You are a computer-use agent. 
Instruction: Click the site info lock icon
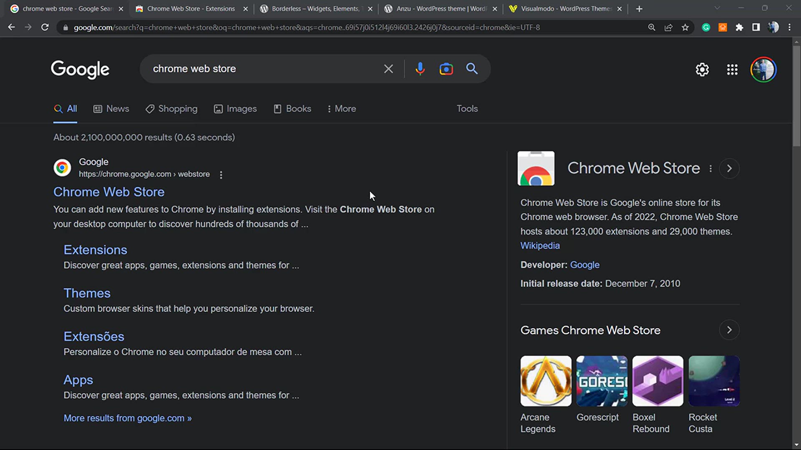tap(65, 27)
